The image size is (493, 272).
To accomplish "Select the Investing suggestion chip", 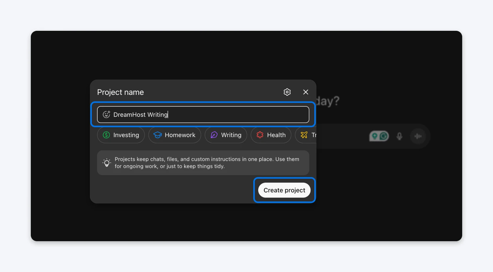I will point(121,135).
